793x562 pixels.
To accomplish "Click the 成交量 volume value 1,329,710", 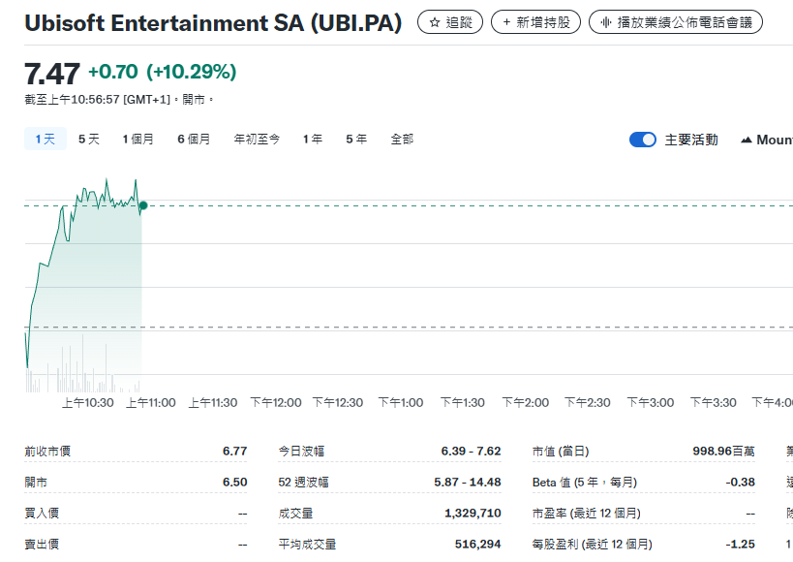I will 473,514.
